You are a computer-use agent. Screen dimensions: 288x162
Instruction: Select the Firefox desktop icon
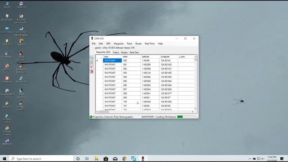point(7,67)
